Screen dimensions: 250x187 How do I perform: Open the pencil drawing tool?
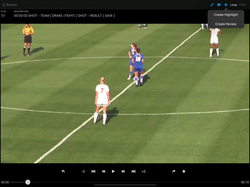click(x=212, y=5)
